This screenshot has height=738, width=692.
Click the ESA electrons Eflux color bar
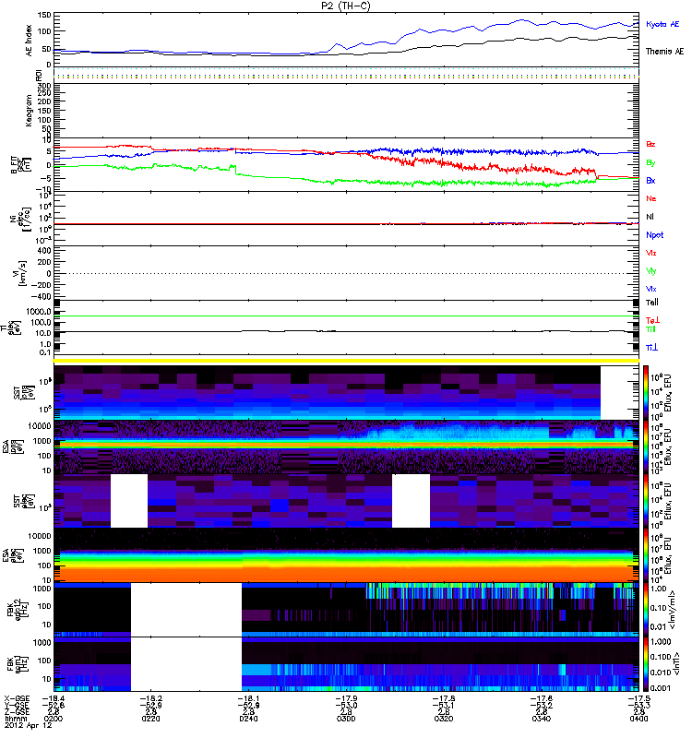tap(645, 555)
